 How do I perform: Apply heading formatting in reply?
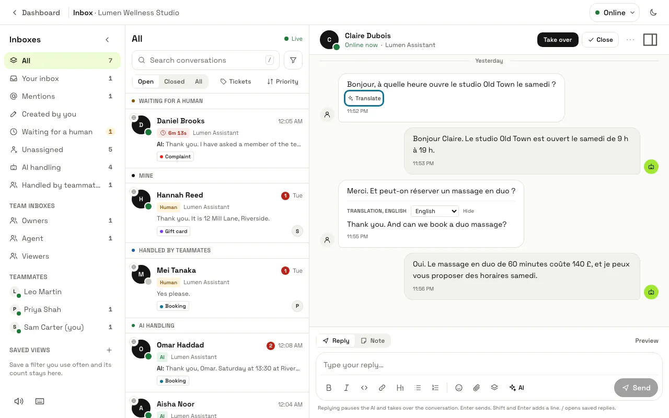coord(400,388)
